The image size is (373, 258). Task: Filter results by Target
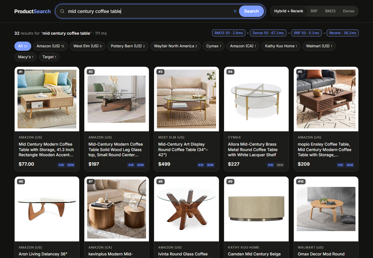[x=49, y=57]
